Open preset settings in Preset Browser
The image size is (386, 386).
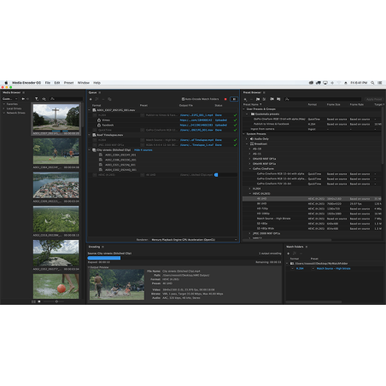pos(264,99)
